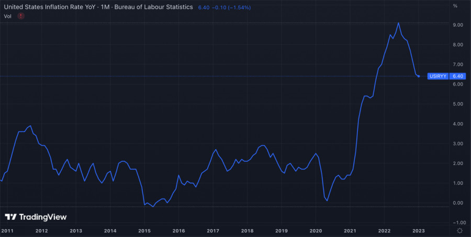
Task: Click the USIRYY symbol label
Action: (438, 76)
